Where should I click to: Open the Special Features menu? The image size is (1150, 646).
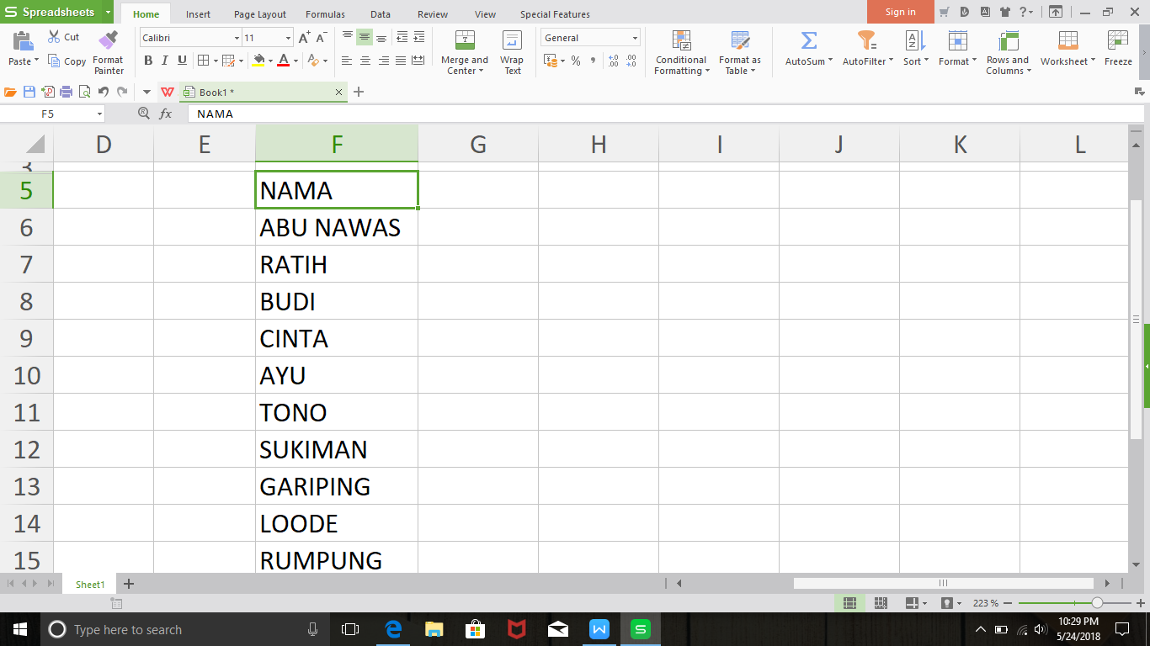552,13
